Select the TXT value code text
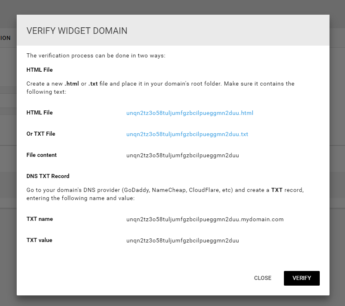The height and width of the screenshot is (306, 345). point(182,240)
